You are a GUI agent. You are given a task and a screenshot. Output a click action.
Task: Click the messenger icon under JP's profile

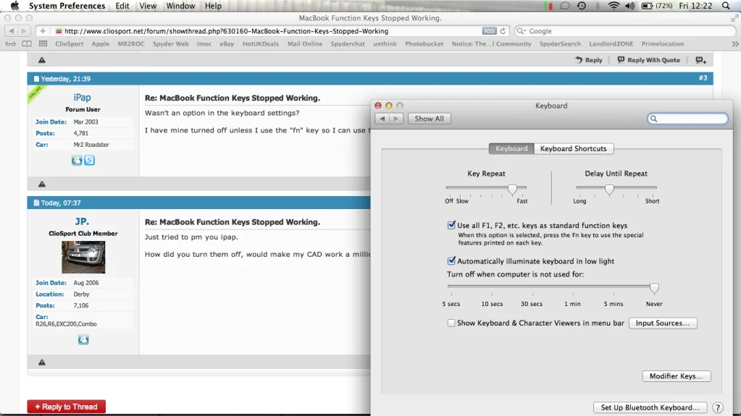[83, 339]
